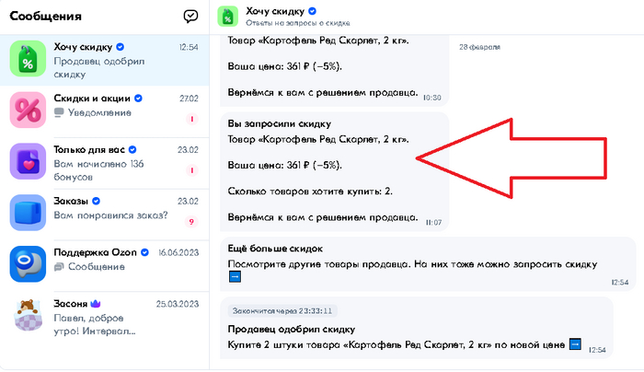The height and width of the screenshot is (372, 644).
Task: Click Закончится через 23:33:11 timer label
Action: (x=282, y=310)
